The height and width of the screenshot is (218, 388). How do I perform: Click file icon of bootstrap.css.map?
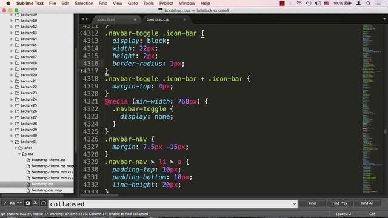pyautogui.click(x=28, y=190)
